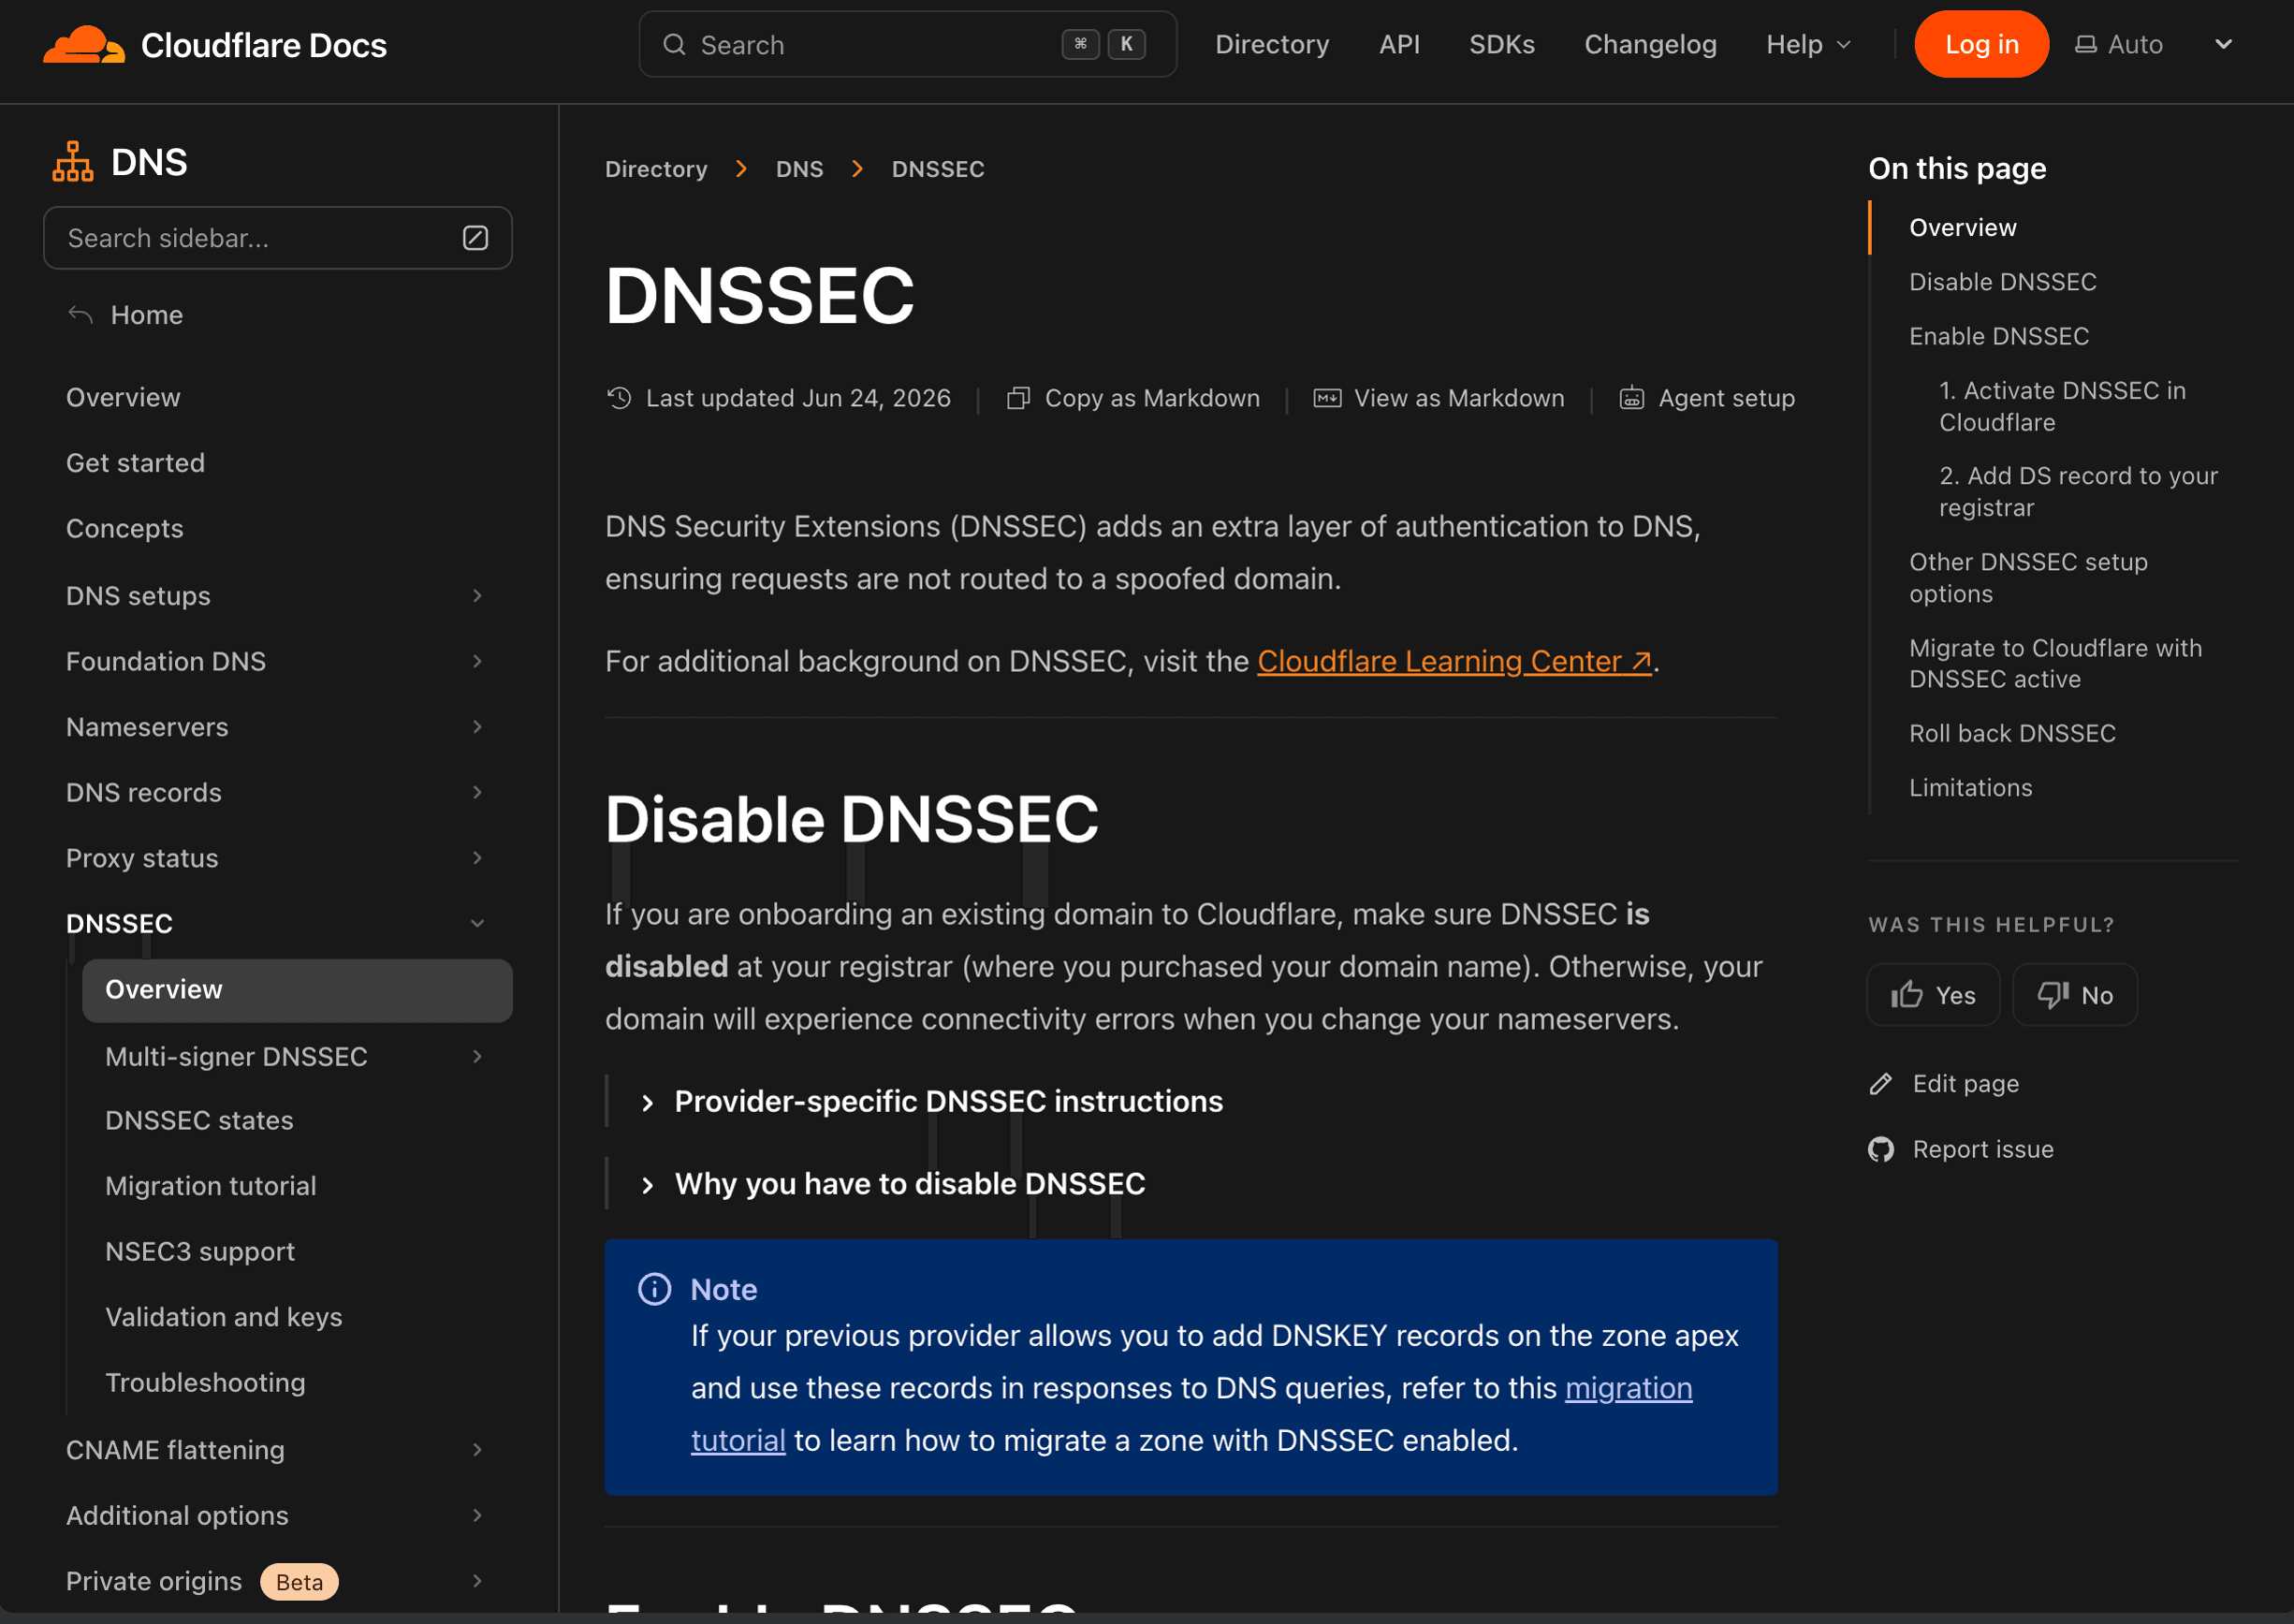Open SDKs in top navigation
Screen dimensions: 2294x1624
click(1502, 45)
